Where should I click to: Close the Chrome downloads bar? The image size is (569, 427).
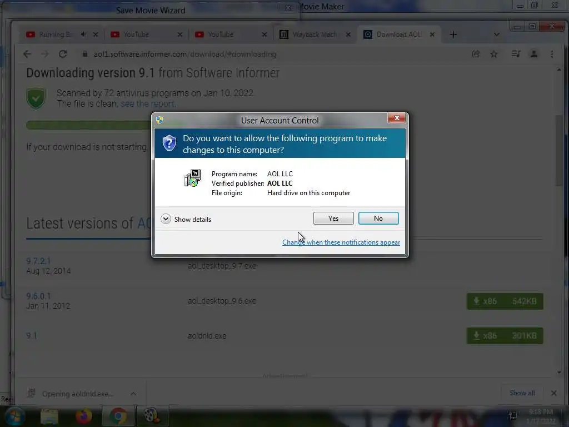click(554, 393)
